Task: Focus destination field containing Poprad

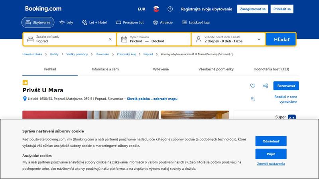Action: click(69, 39)
